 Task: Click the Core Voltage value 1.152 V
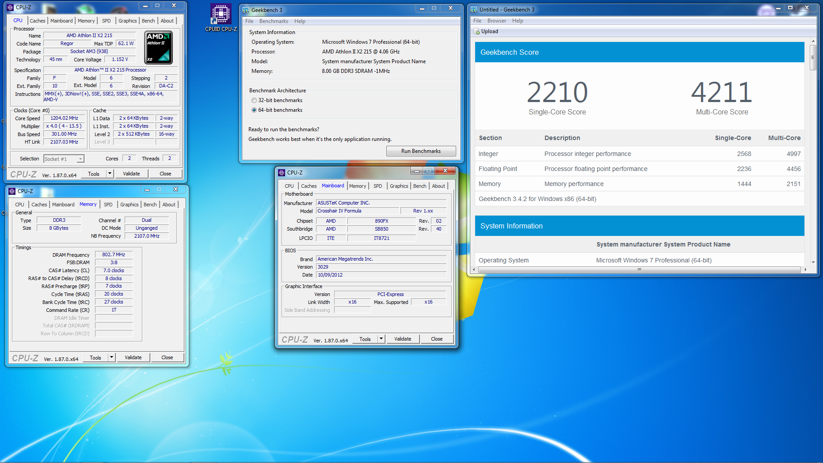pos(120,59)
